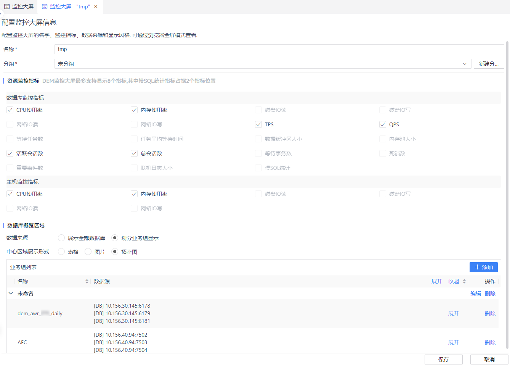The image size is (510, 366).
Task: Click the 取消 button
Action: pyautogui.click(x=489, y=360)
